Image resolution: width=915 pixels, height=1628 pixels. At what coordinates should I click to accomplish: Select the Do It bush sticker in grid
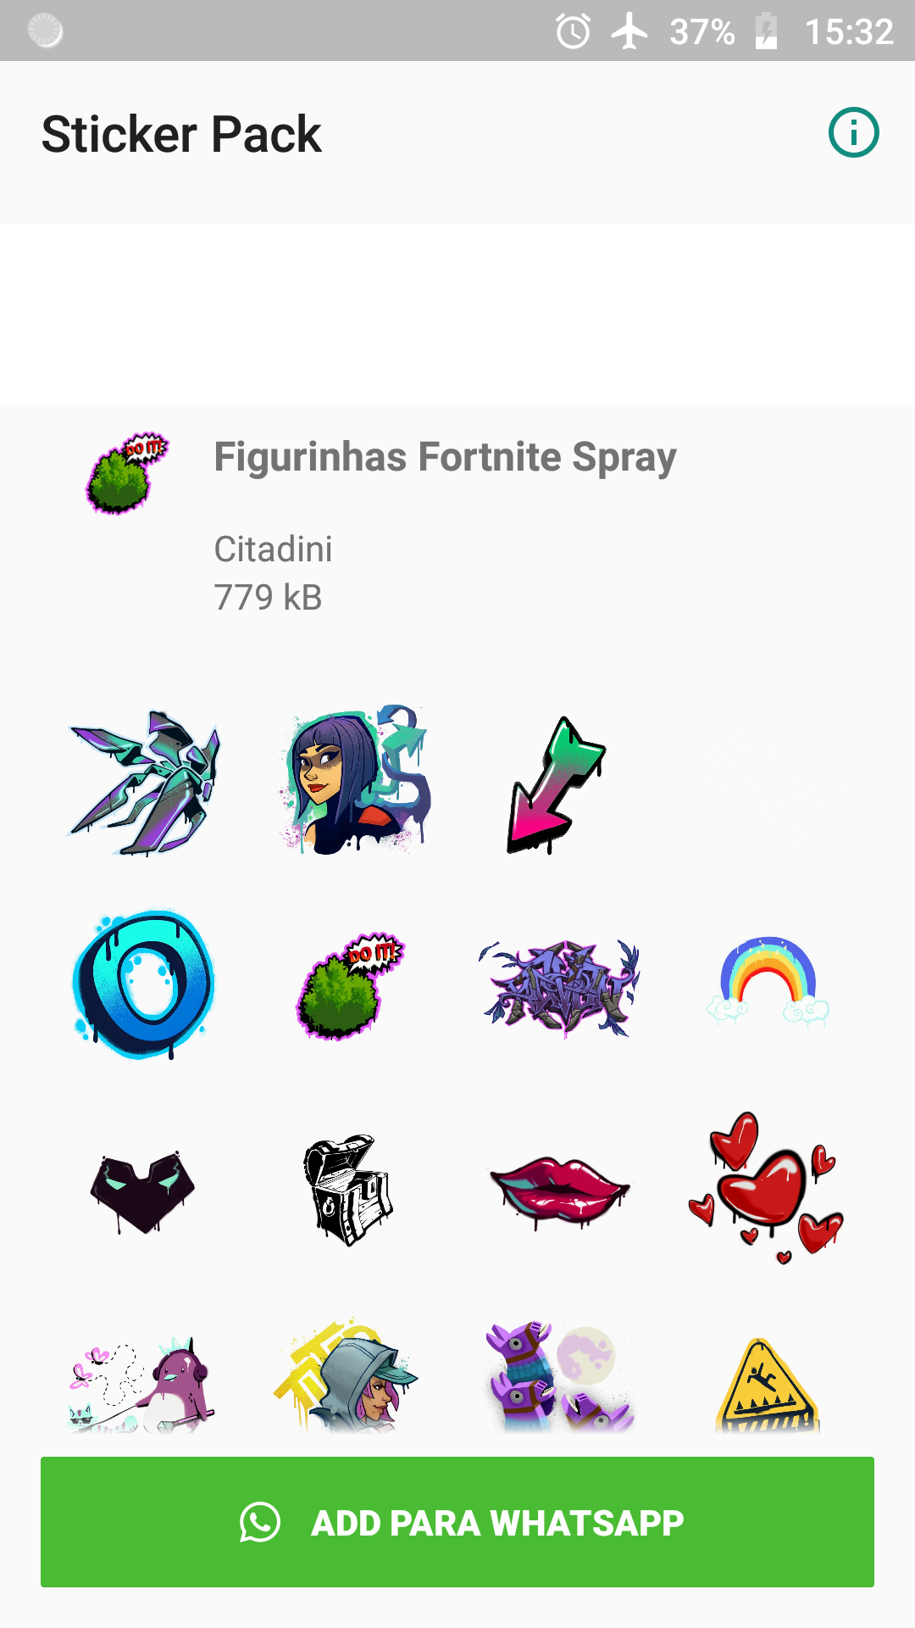pyautogui.click(x=349, y=987)
